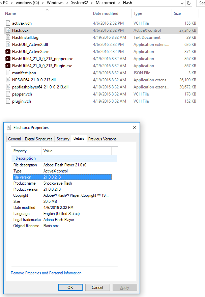The image size is (205, 297).
Task: Select NPSWF64_21_0_0_213.dll file name
Action: [x=34, y=80]
